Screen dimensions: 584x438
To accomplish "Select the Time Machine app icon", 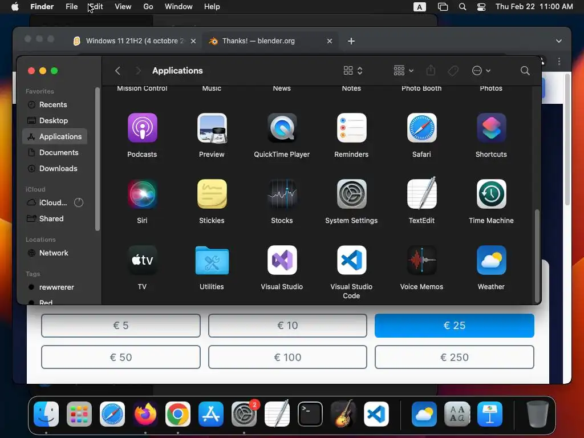I will (x=491, y=194).
